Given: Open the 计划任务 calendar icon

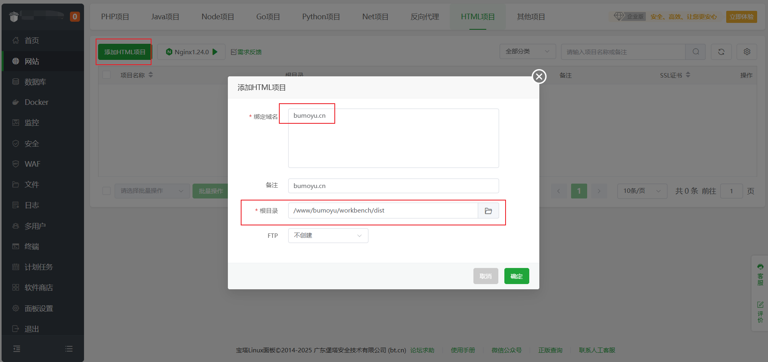Looking at the screenshot, I should click(x=16, y=267).
